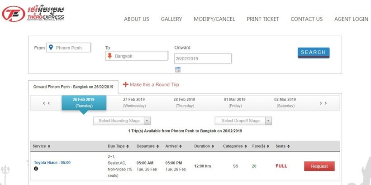Click the Onward date input field

(203, 58)
